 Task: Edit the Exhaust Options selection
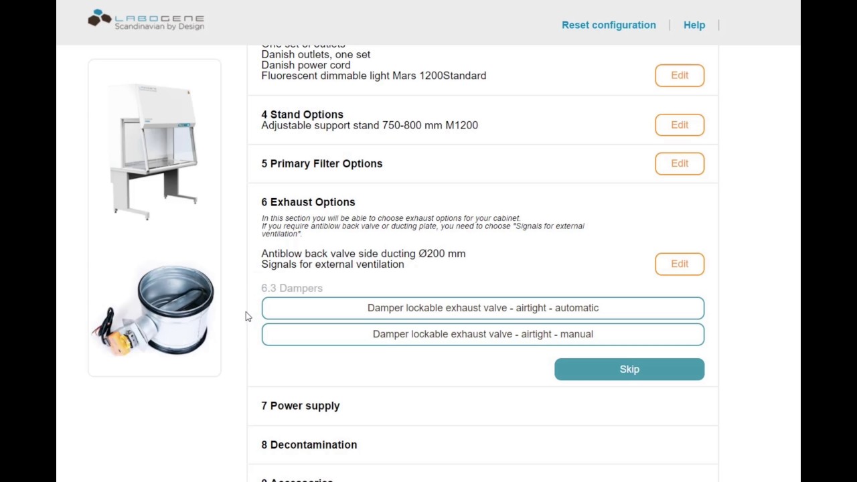680,264
